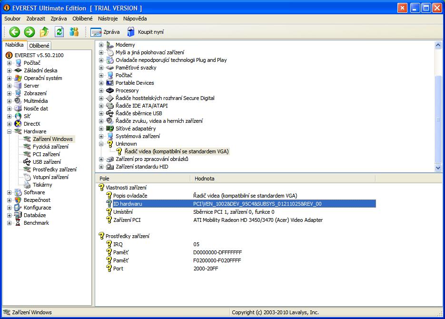Image resolution: width=445 pixels, height=319 pixels.
Task: Collapse the Hardware tree node
Action: tap(10, 131)
